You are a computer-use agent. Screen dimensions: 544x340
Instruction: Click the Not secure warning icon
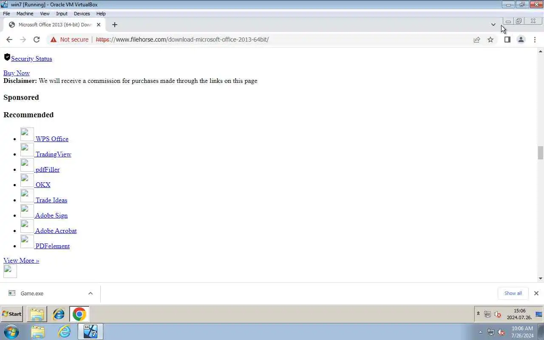point(53,40)
